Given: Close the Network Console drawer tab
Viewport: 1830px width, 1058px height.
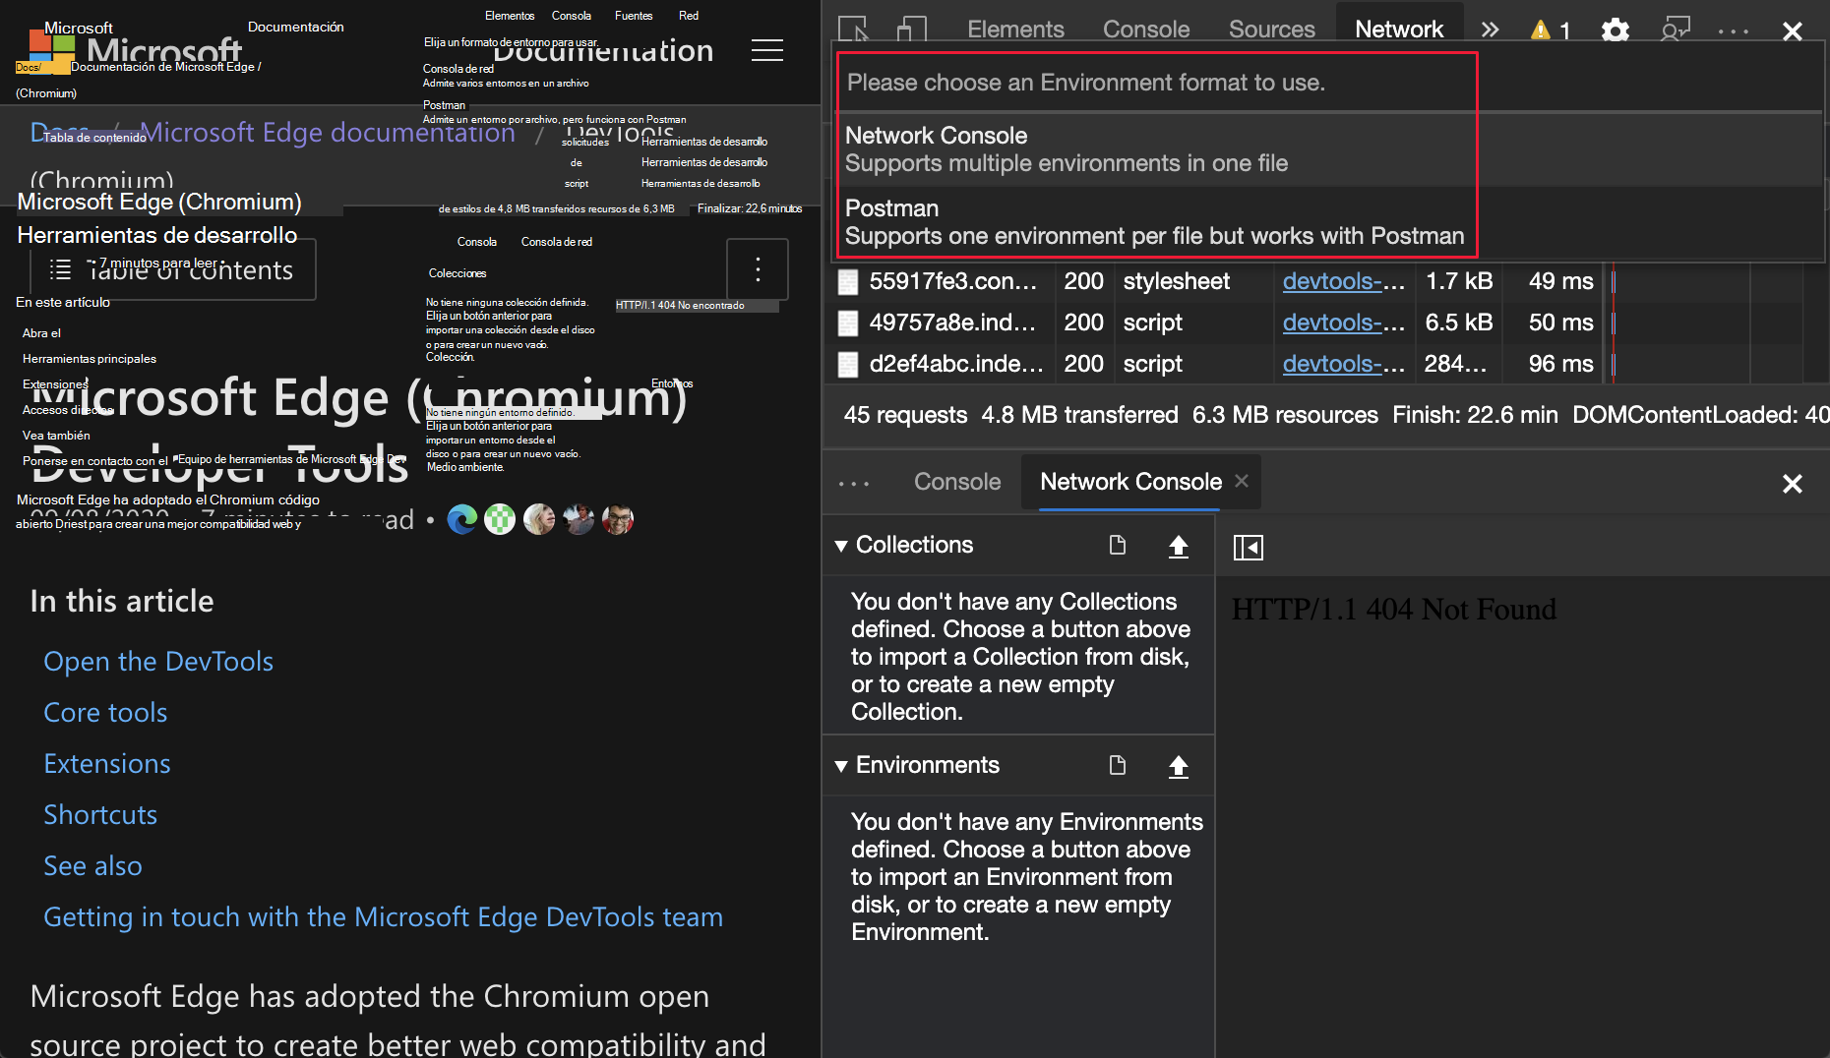Looking at the screenshot, I should click(1242, 481).
